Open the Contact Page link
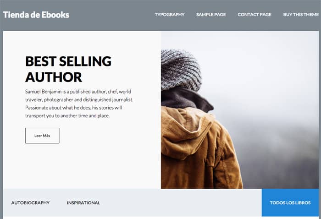 pyautogui.click(x=255, y=15)
